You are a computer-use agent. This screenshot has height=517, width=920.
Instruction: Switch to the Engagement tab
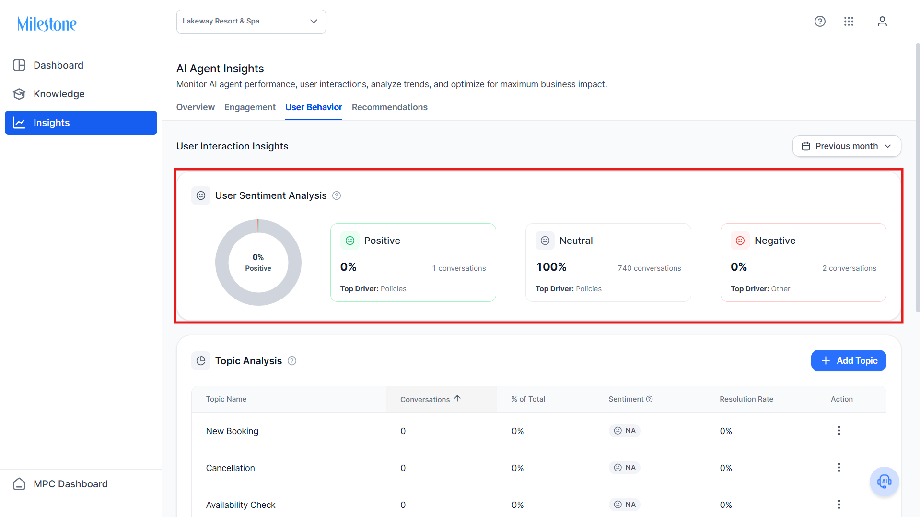click(250, 107)
